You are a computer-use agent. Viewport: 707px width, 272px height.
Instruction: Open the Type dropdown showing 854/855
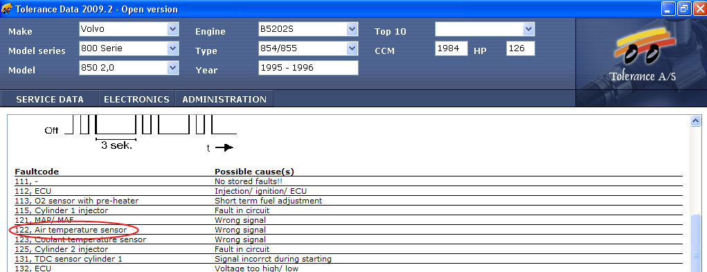(308, 48)
